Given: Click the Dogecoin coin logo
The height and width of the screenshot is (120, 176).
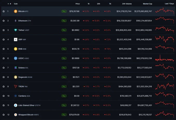Looking at the screenshot, I should [x=16, y=77].
